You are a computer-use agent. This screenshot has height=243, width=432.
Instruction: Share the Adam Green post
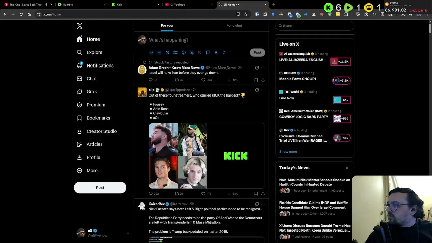point(263,80)
